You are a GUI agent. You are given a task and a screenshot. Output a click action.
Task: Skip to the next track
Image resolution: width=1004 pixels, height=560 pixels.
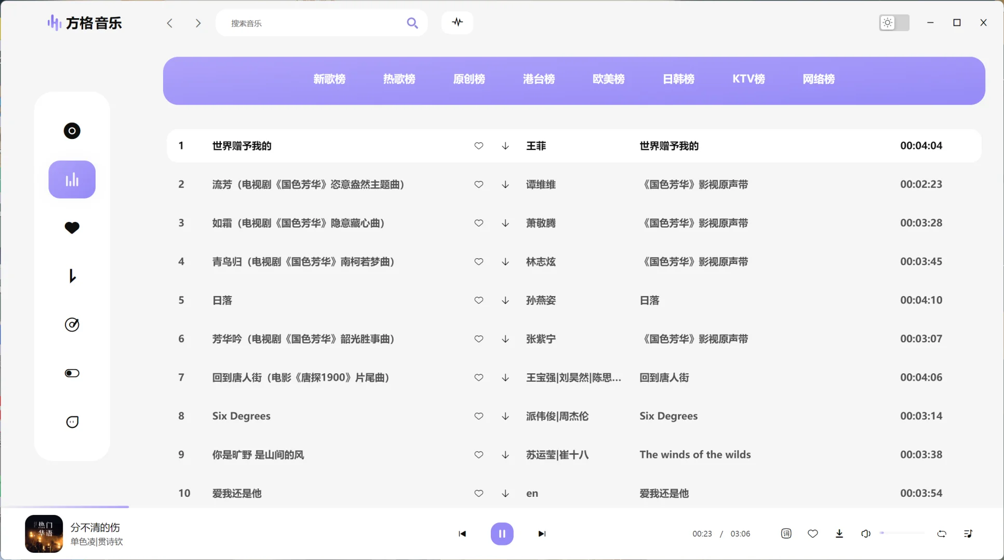pyautogui.click(x=541, y=533)
